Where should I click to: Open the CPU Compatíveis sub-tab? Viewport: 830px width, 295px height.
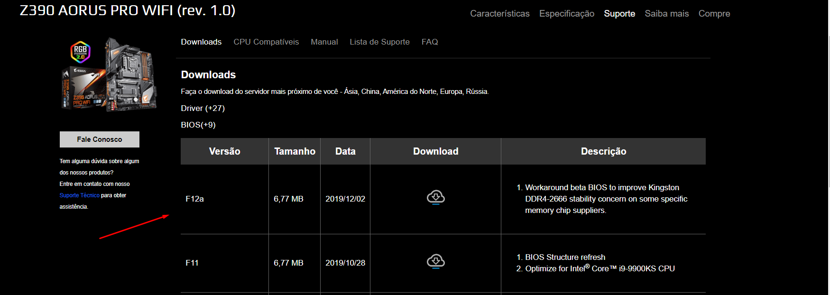coord(266,42)
